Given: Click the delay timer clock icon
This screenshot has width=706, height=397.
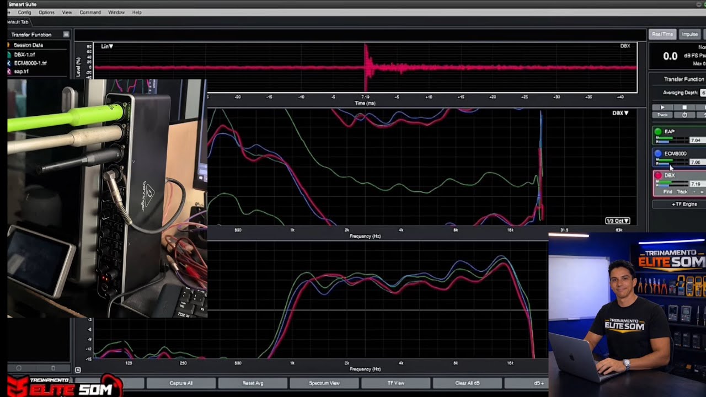Looking at the screenshot, I should click(684, 115).
